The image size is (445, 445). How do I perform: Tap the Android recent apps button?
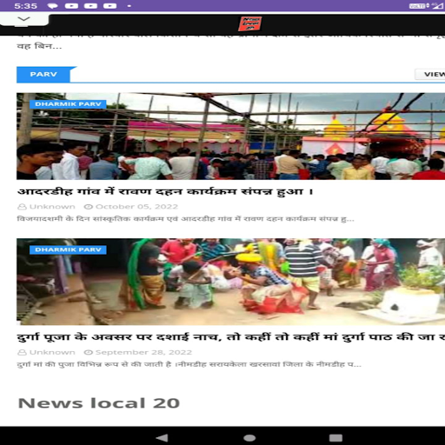click(x=335, y=437)
